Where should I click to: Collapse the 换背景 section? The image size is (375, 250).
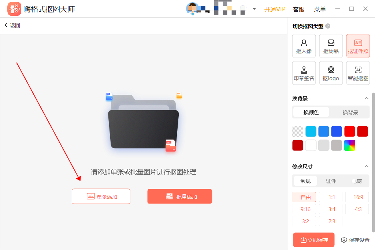click(x=366, y=98)
